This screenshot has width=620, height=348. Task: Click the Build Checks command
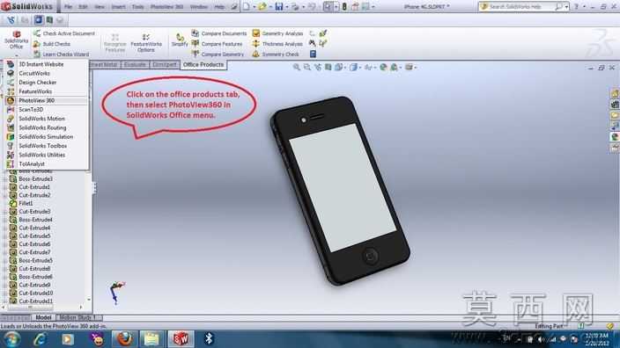coord(52,44)
